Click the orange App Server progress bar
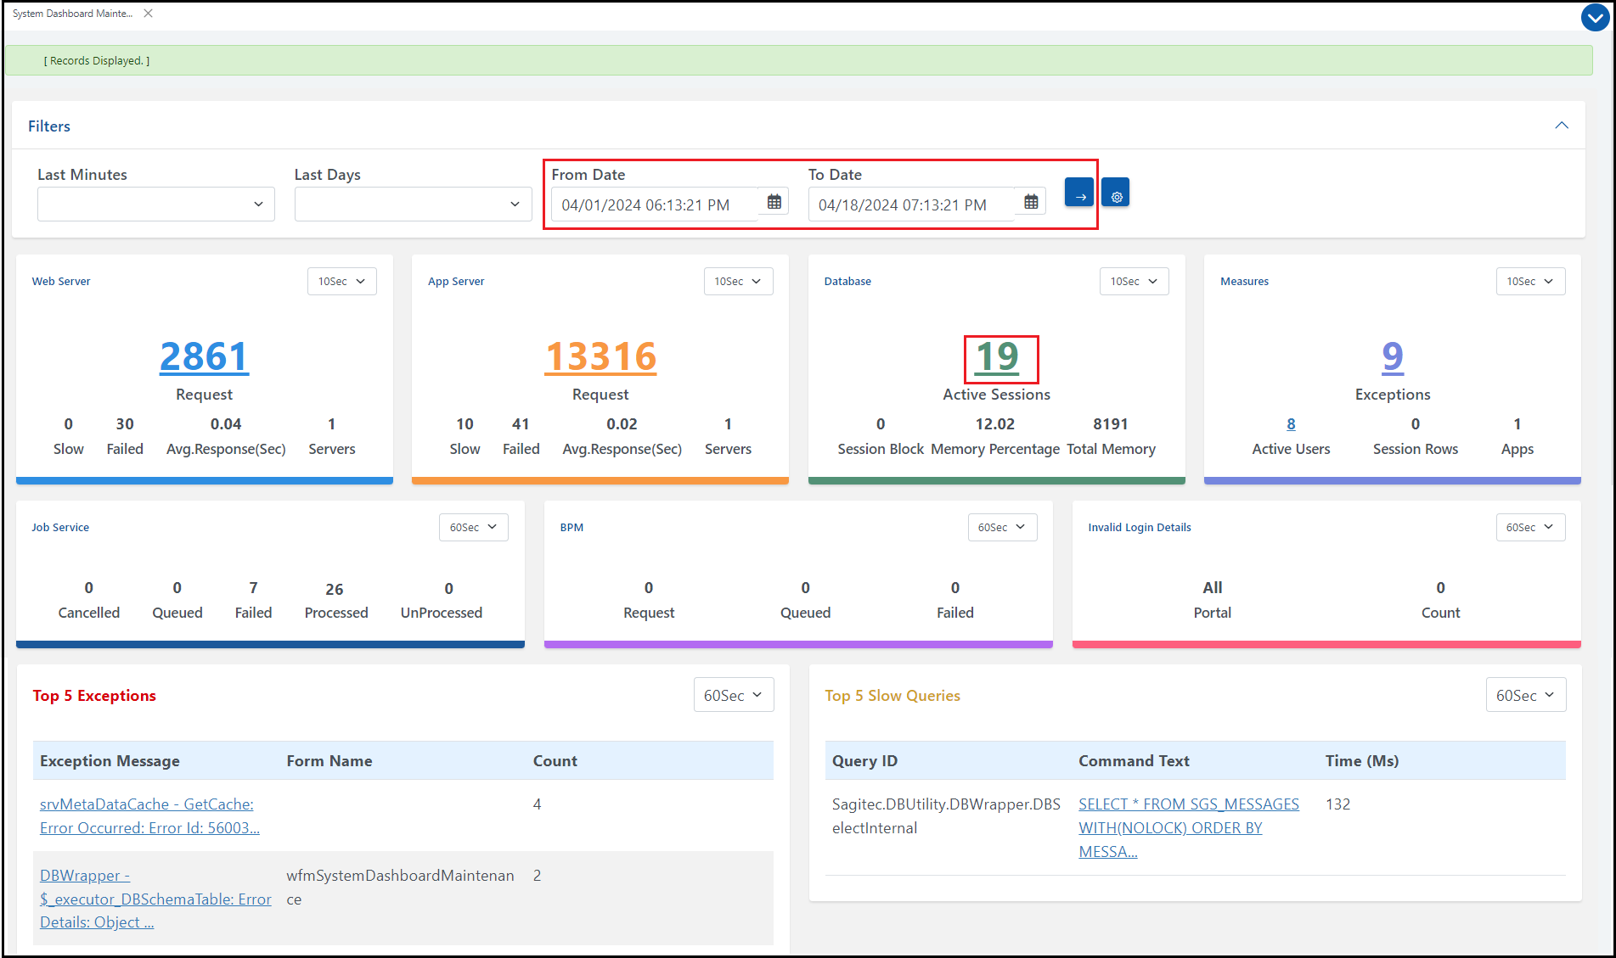Image resolution: width=1616 pixels, height=958 pixels. click(600, 480)
